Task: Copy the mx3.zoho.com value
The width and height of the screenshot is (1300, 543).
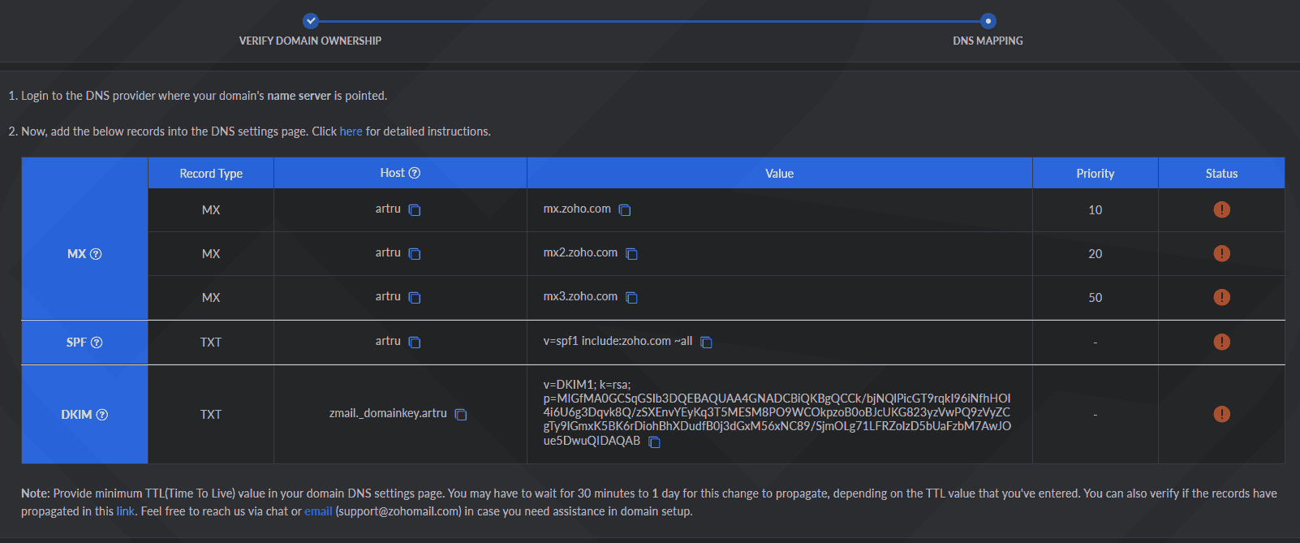Action: (x=631, y=298)
